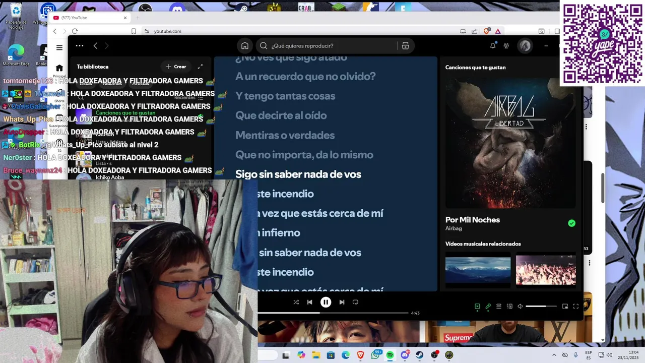Viewport: 645px width, 363px height.
Task: Open connect to a device icon
Action: (509, 306)
